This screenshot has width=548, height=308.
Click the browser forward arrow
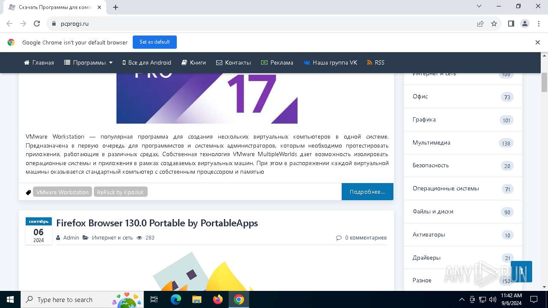coord(23,24)
